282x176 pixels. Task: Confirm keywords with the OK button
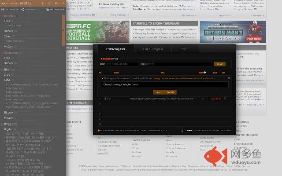coord(159,92)
